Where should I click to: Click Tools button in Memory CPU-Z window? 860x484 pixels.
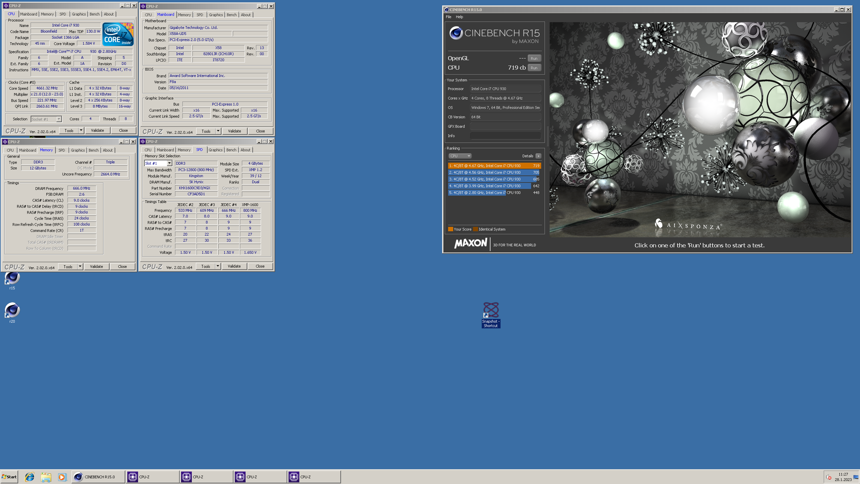point(68,267)
